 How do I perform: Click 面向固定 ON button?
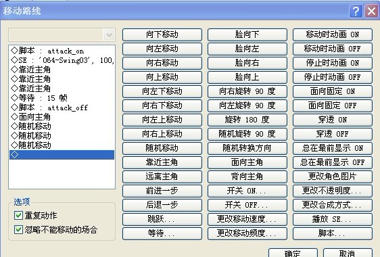coord(333,91)
